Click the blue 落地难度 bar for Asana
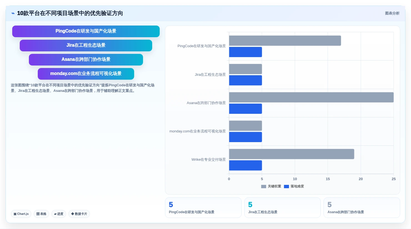Screen dimensions: 411x229 [245, 109]
